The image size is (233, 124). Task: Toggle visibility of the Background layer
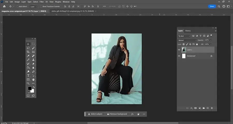(x=179, y=56)
